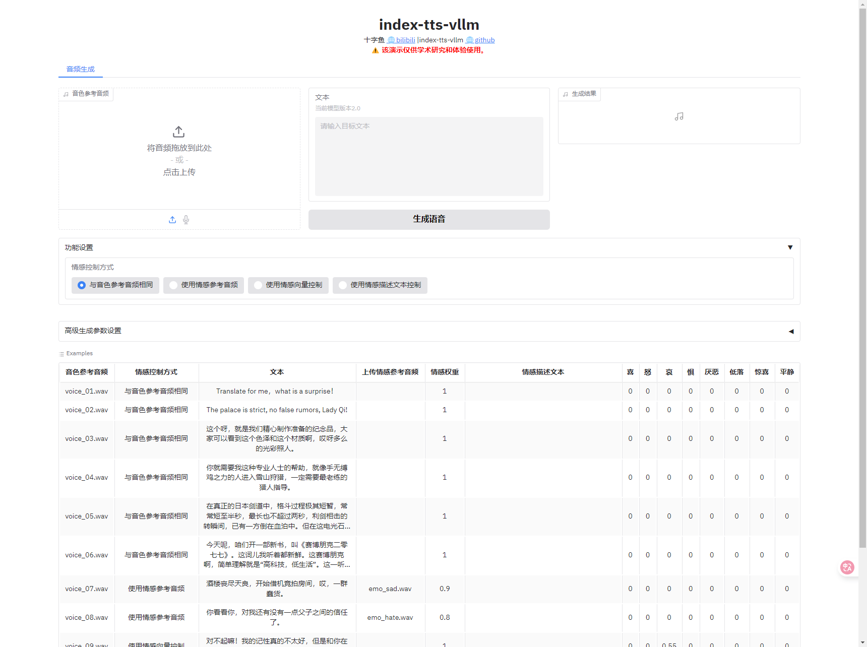Switch to the 音频生成 tab
The height and width of the screenshot is (647, 867).
(x=81, y=69)
